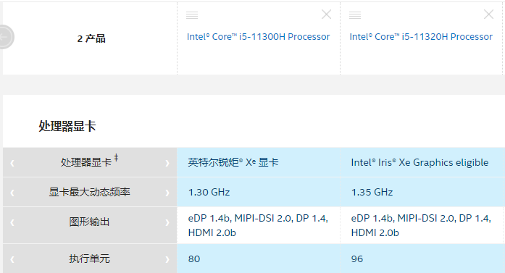Click right chevron in 执行单元 row
This screenshot has width=505, height=273.
[167, 259]
